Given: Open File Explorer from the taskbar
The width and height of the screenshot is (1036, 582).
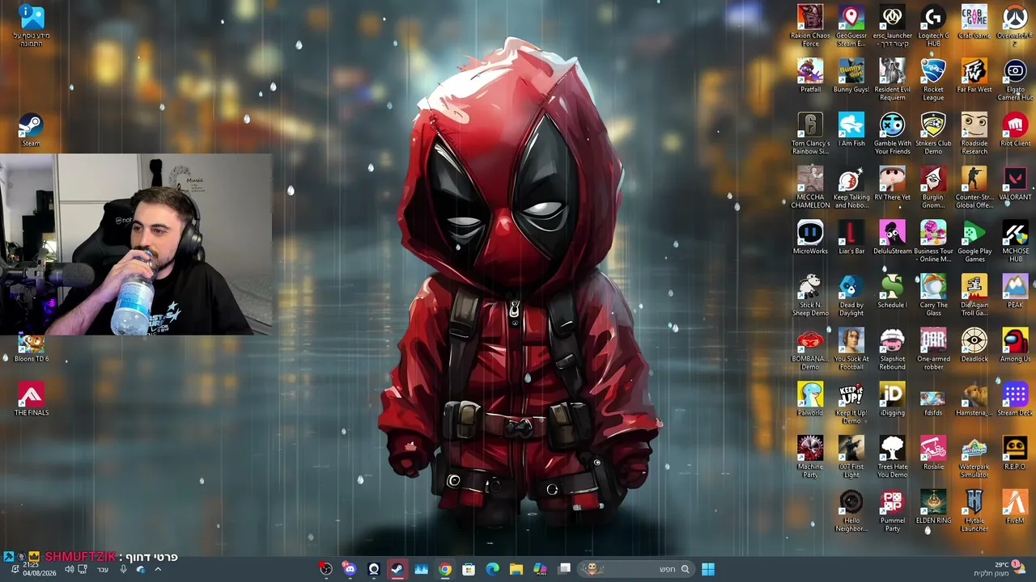Looking at the screenshot, I should 516,569.
